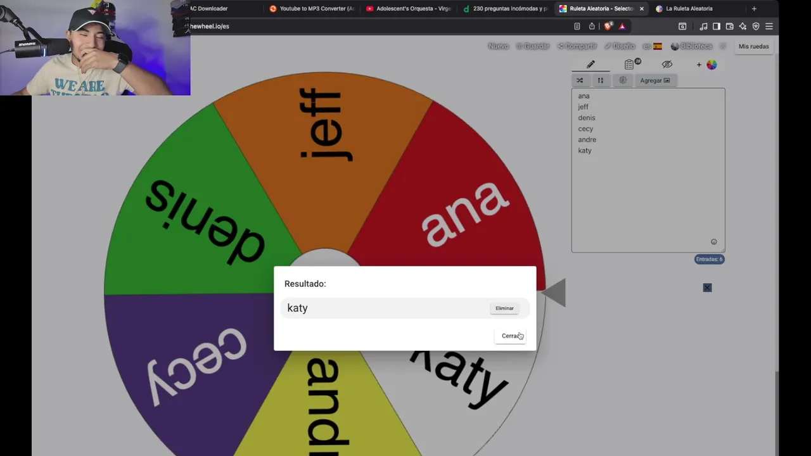Click the 'cecy' line in entries list
The width and height of the screenshot is (811, 456).
pos(585,129)
